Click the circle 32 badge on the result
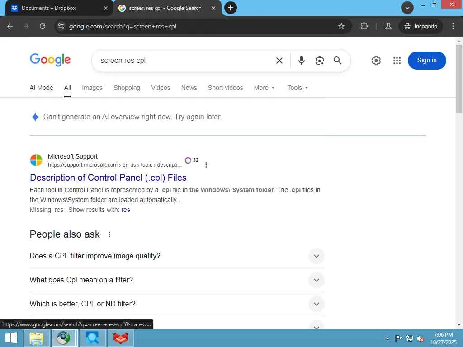This screenshot has height=347, width=463. click(x=192, y=160)
